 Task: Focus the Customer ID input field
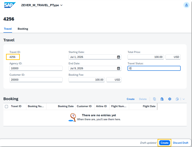[x=36, y=80]
